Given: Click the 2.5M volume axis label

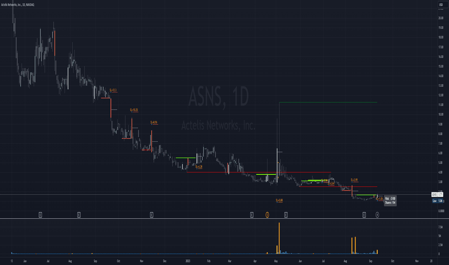Looking at the screenshot, I should (x=440, y=245).
